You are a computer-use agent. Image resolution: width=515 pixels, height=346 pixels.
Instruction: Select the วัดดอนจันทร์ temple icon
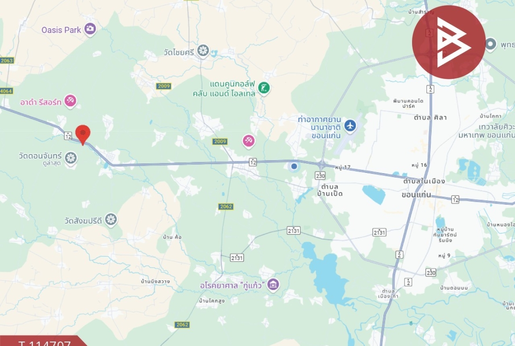pos(70,158)
